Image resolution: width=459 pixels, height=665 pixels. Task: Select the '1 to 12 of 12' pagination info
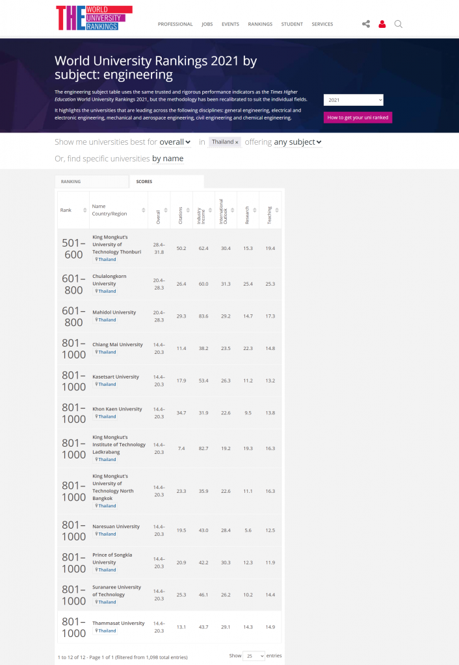[122, 657]
